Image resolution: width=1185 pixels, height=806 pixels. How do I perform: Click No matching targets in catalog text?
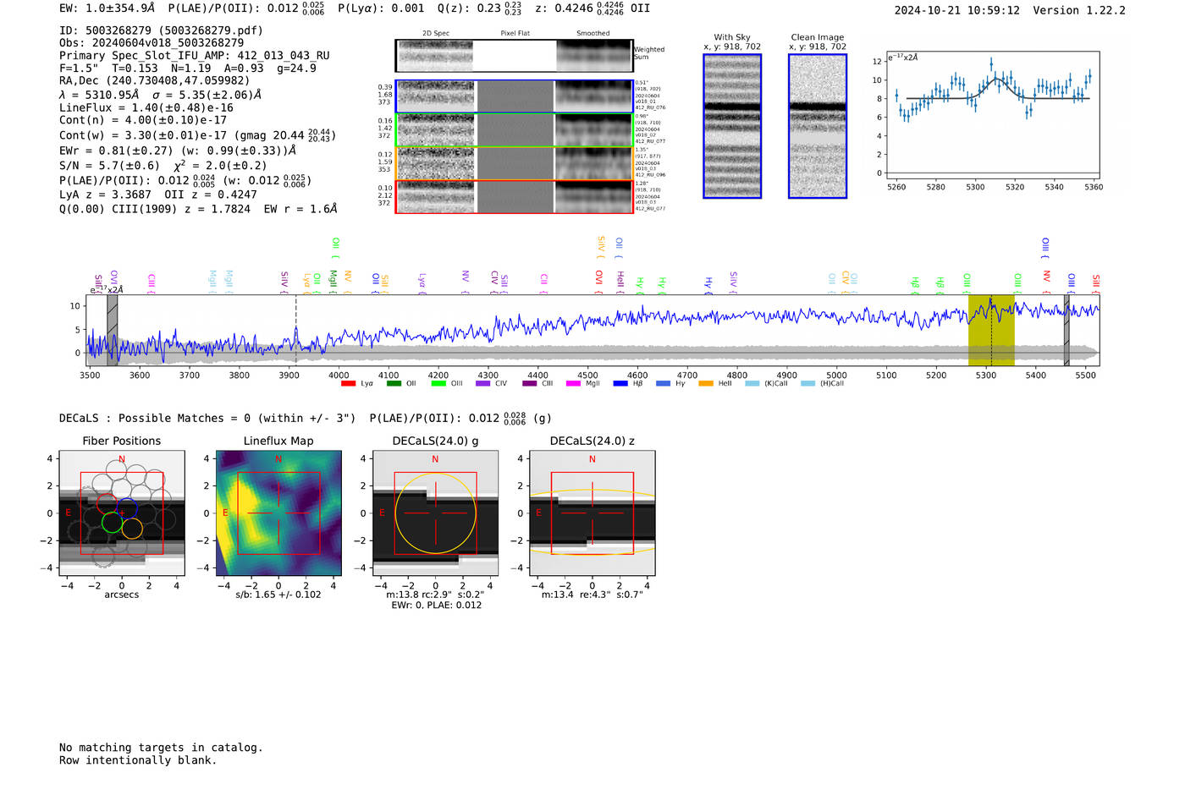161,748
